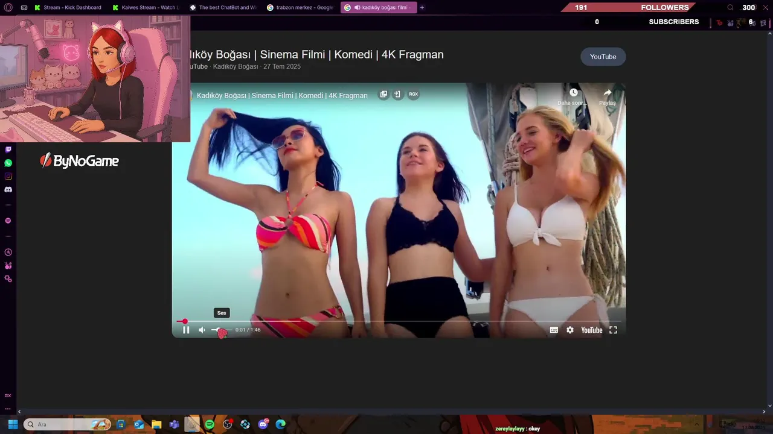Switch to Stream - Kick Dashboard tab

point(68,7)
